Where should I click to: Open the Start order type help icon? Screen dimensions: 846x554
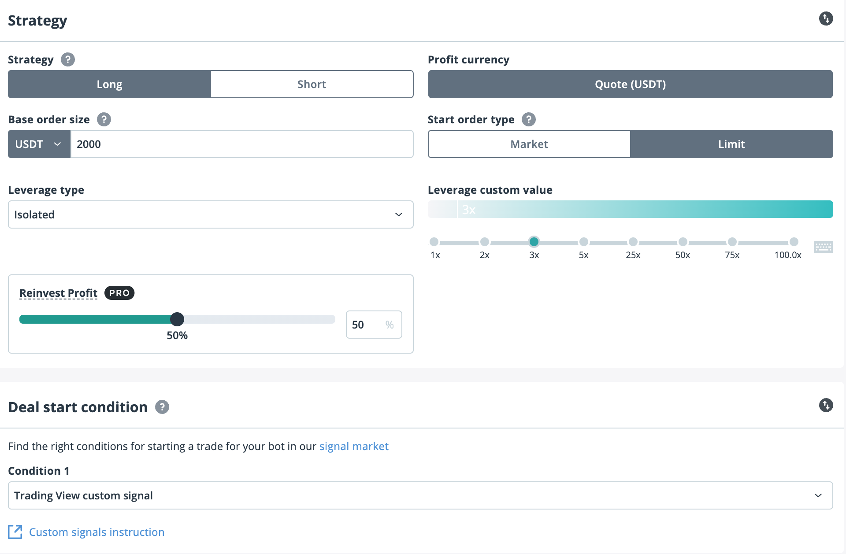pos(528,119)
